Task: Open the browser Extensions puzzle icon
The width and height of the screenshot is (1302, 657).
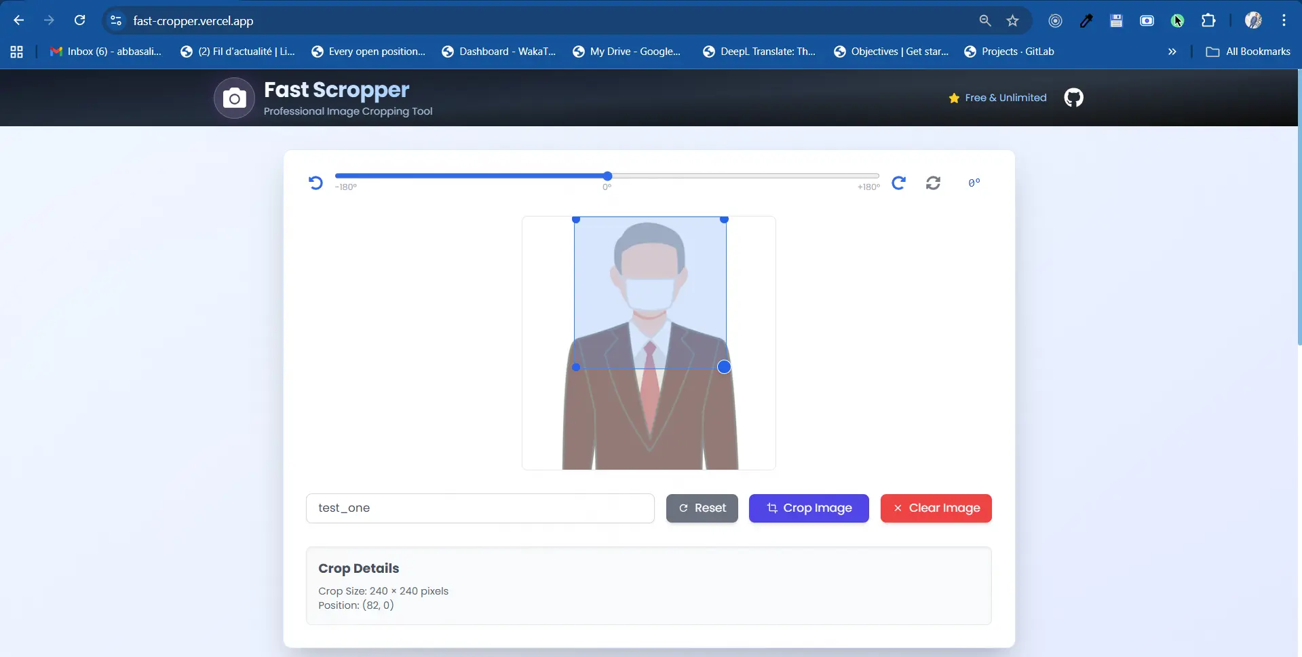Action: [1208, 21]
